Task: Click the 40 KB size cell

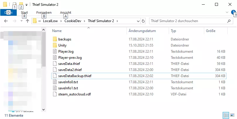Action: tap(221, 58)
